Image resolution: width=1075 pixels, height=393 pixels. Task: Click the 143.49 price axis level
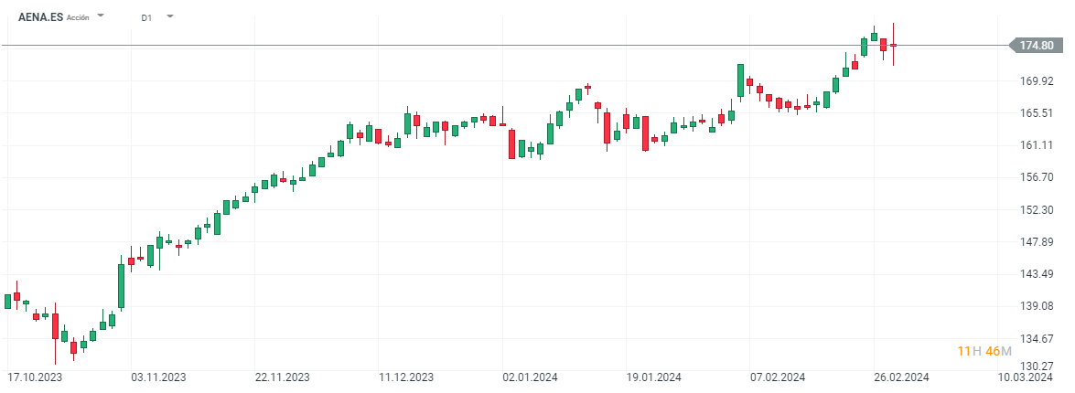click(1037, 274)
